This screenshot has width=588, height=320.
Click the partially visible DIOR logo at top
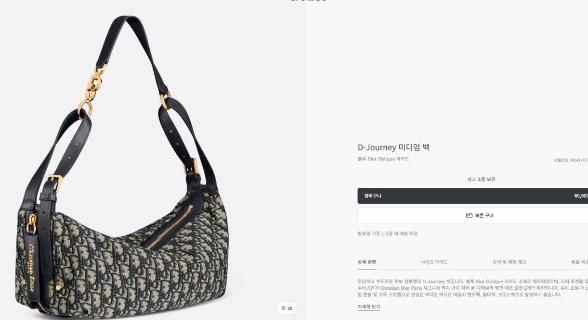(x=308, y=1)
